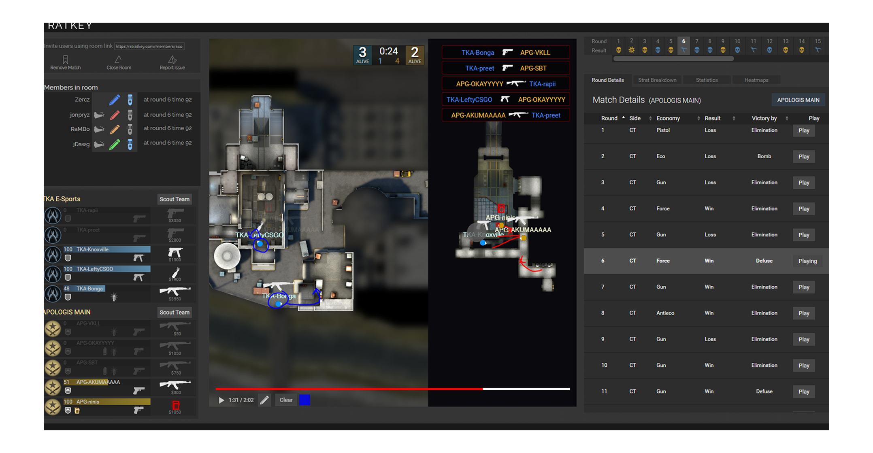The image size is (873, 453).
Task: Play round 1 from the table
Action: (x=804, y=131)
